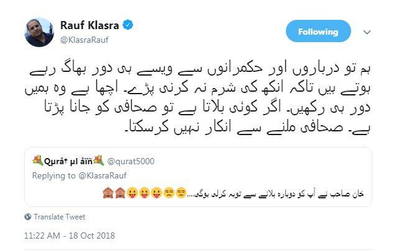Image resolution: width=394 pixels, height=251 pixels.
Task: Toggle the Following button
Action: pos(318,32)
